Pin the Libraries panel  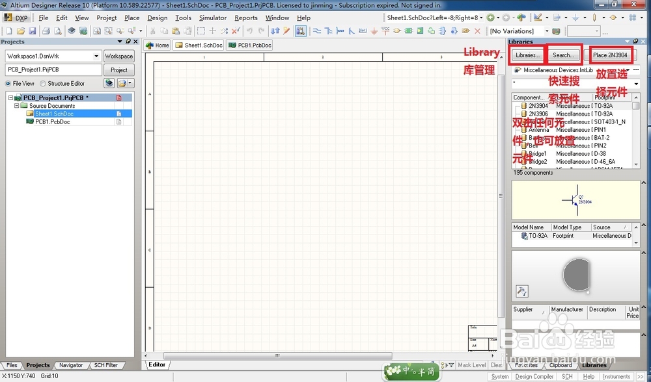635,42
